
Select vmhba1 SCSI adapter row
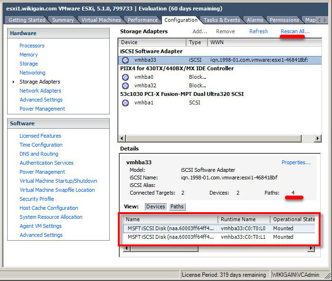pyautogui.click(x=220, y=103)
